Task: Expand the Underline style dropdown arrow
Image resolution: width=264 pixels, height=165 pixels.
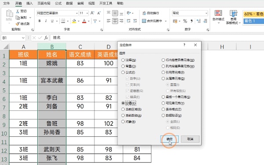Action: pos(57,21)
